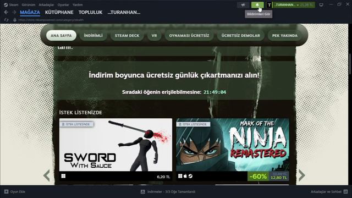Image resolution: width=352 pixels, height=198 pixels.
Task: Open the Oyunlar menu
Action: (63, 5)
